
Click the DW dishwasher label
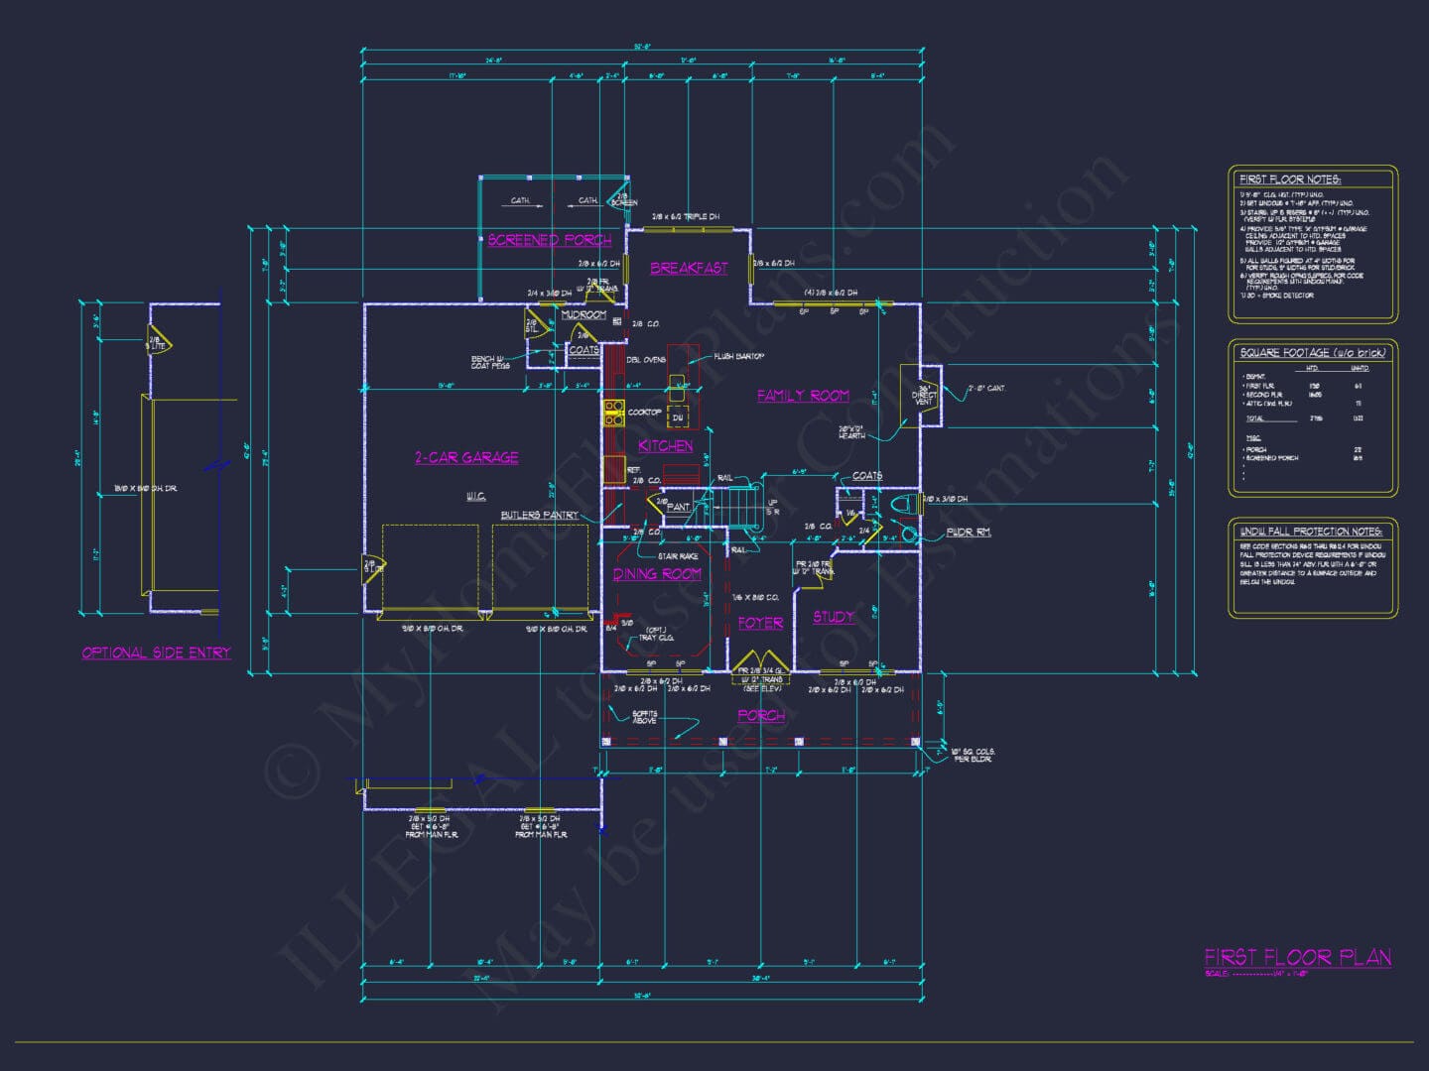coord(678,417)
